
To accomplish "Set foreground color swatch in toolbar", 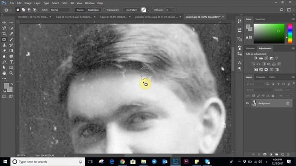I will click(x=6, y=86).
